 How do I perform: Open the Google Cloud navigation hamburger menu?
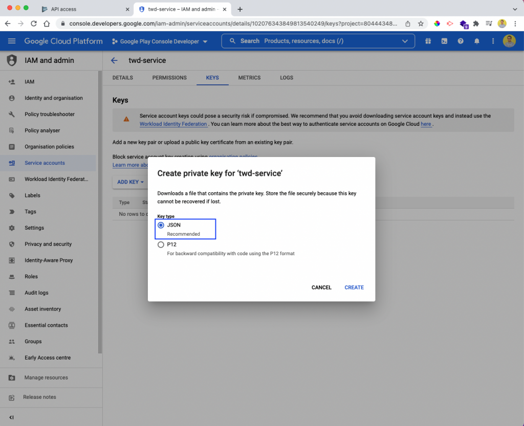click(x=12, y=41)
